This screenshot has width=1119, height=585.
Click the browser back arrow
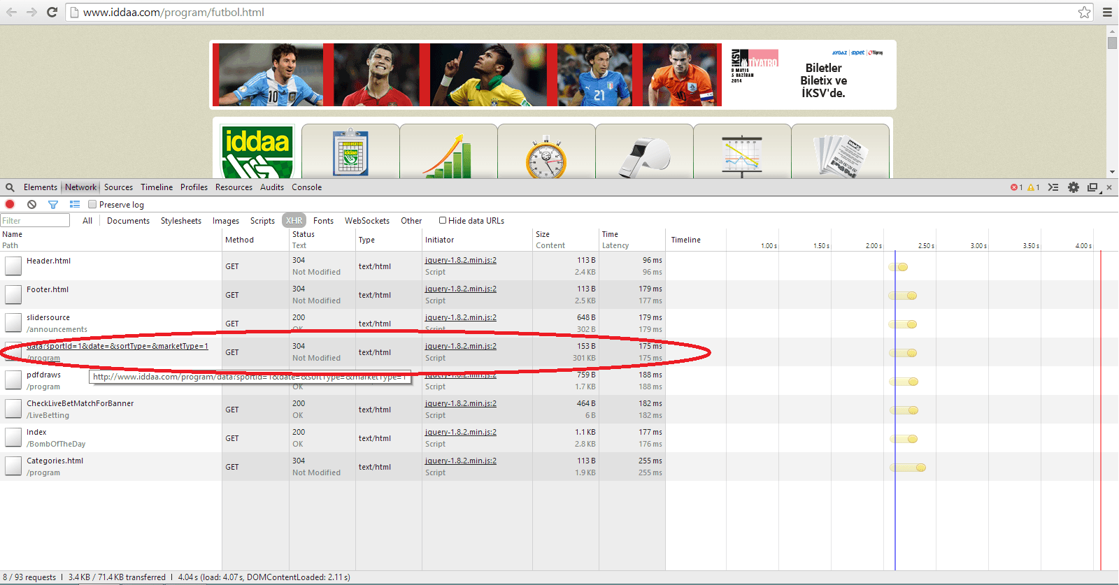tap(12, 12)
